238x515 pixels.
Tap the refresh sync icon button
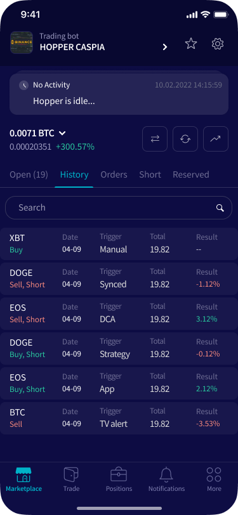tap(185, 139)
